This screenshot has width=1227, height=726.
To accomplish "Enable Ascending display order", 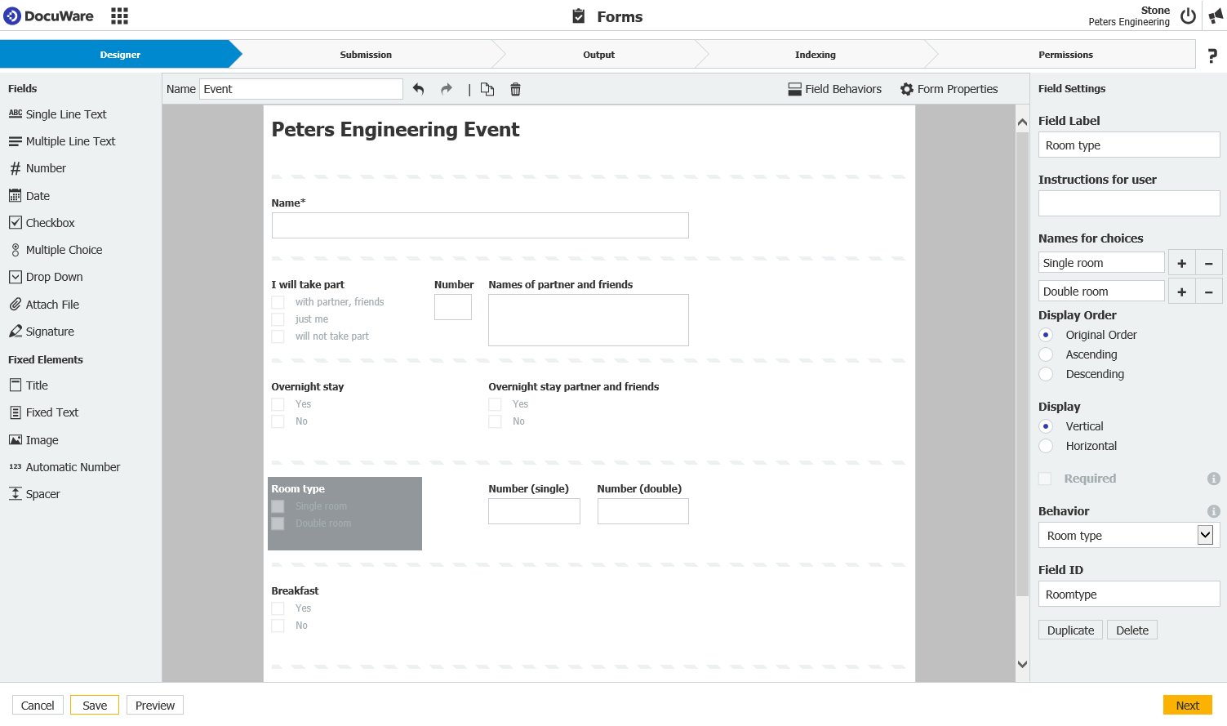I will (x=1046, y=354).
